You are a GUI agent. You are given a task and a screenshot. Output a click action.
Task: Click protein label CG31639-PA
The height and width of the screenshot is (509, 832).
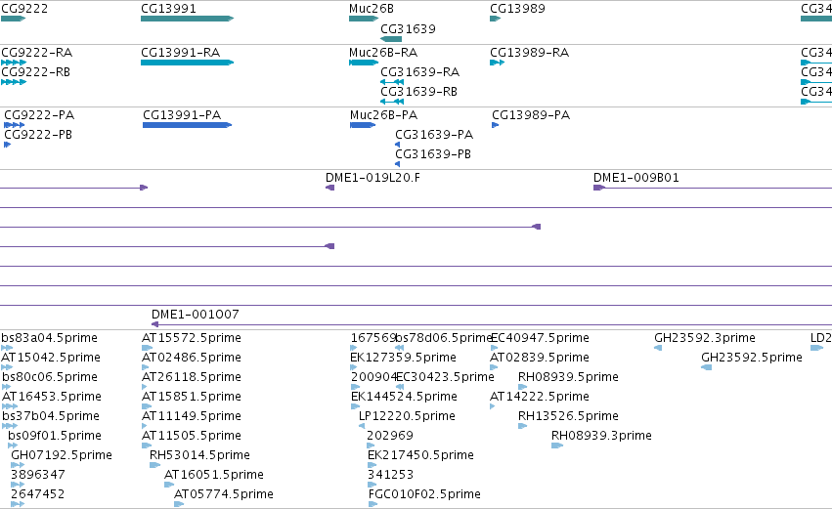coord(434,135)
